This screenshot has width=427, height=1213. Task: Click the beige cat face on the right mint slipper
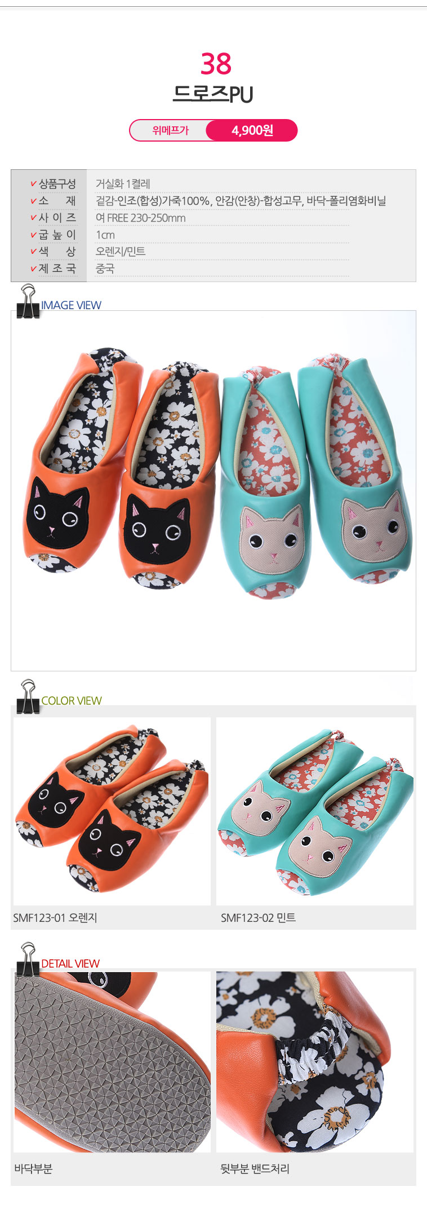[374, 528]
